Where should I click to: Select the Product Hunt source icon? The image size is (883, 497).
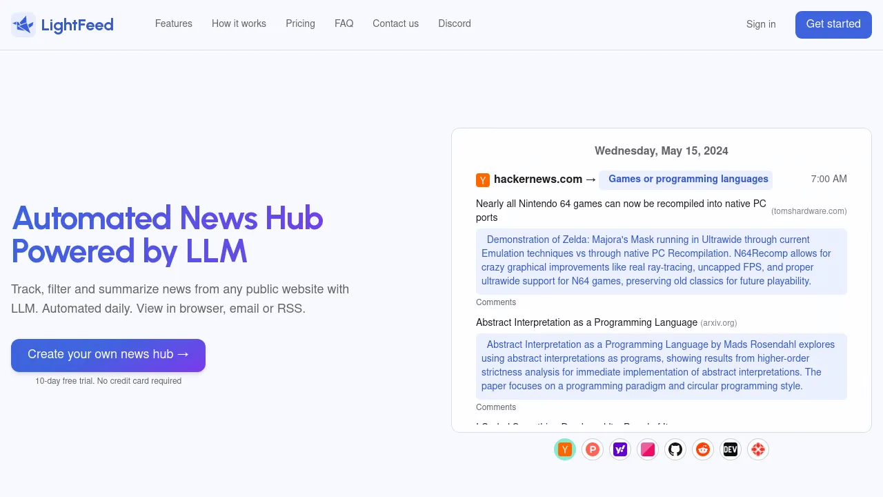pyautogui.click(x=593, y=449)
